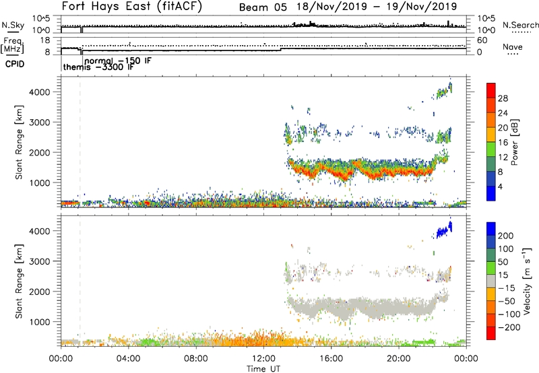539x373 pixels.
Task: Click the dashed vertical CPID change line in the power panel
Action: pos(80,142)
